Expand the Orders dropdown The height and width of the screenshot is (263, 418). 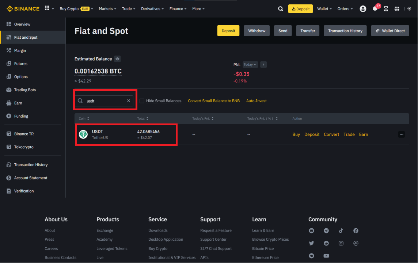345,9
